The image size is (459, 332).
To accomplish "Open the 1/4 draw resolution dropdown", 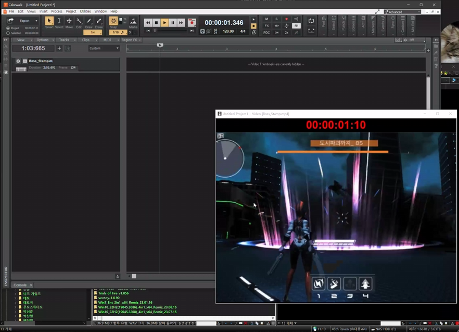I will [x=93, y=32].
